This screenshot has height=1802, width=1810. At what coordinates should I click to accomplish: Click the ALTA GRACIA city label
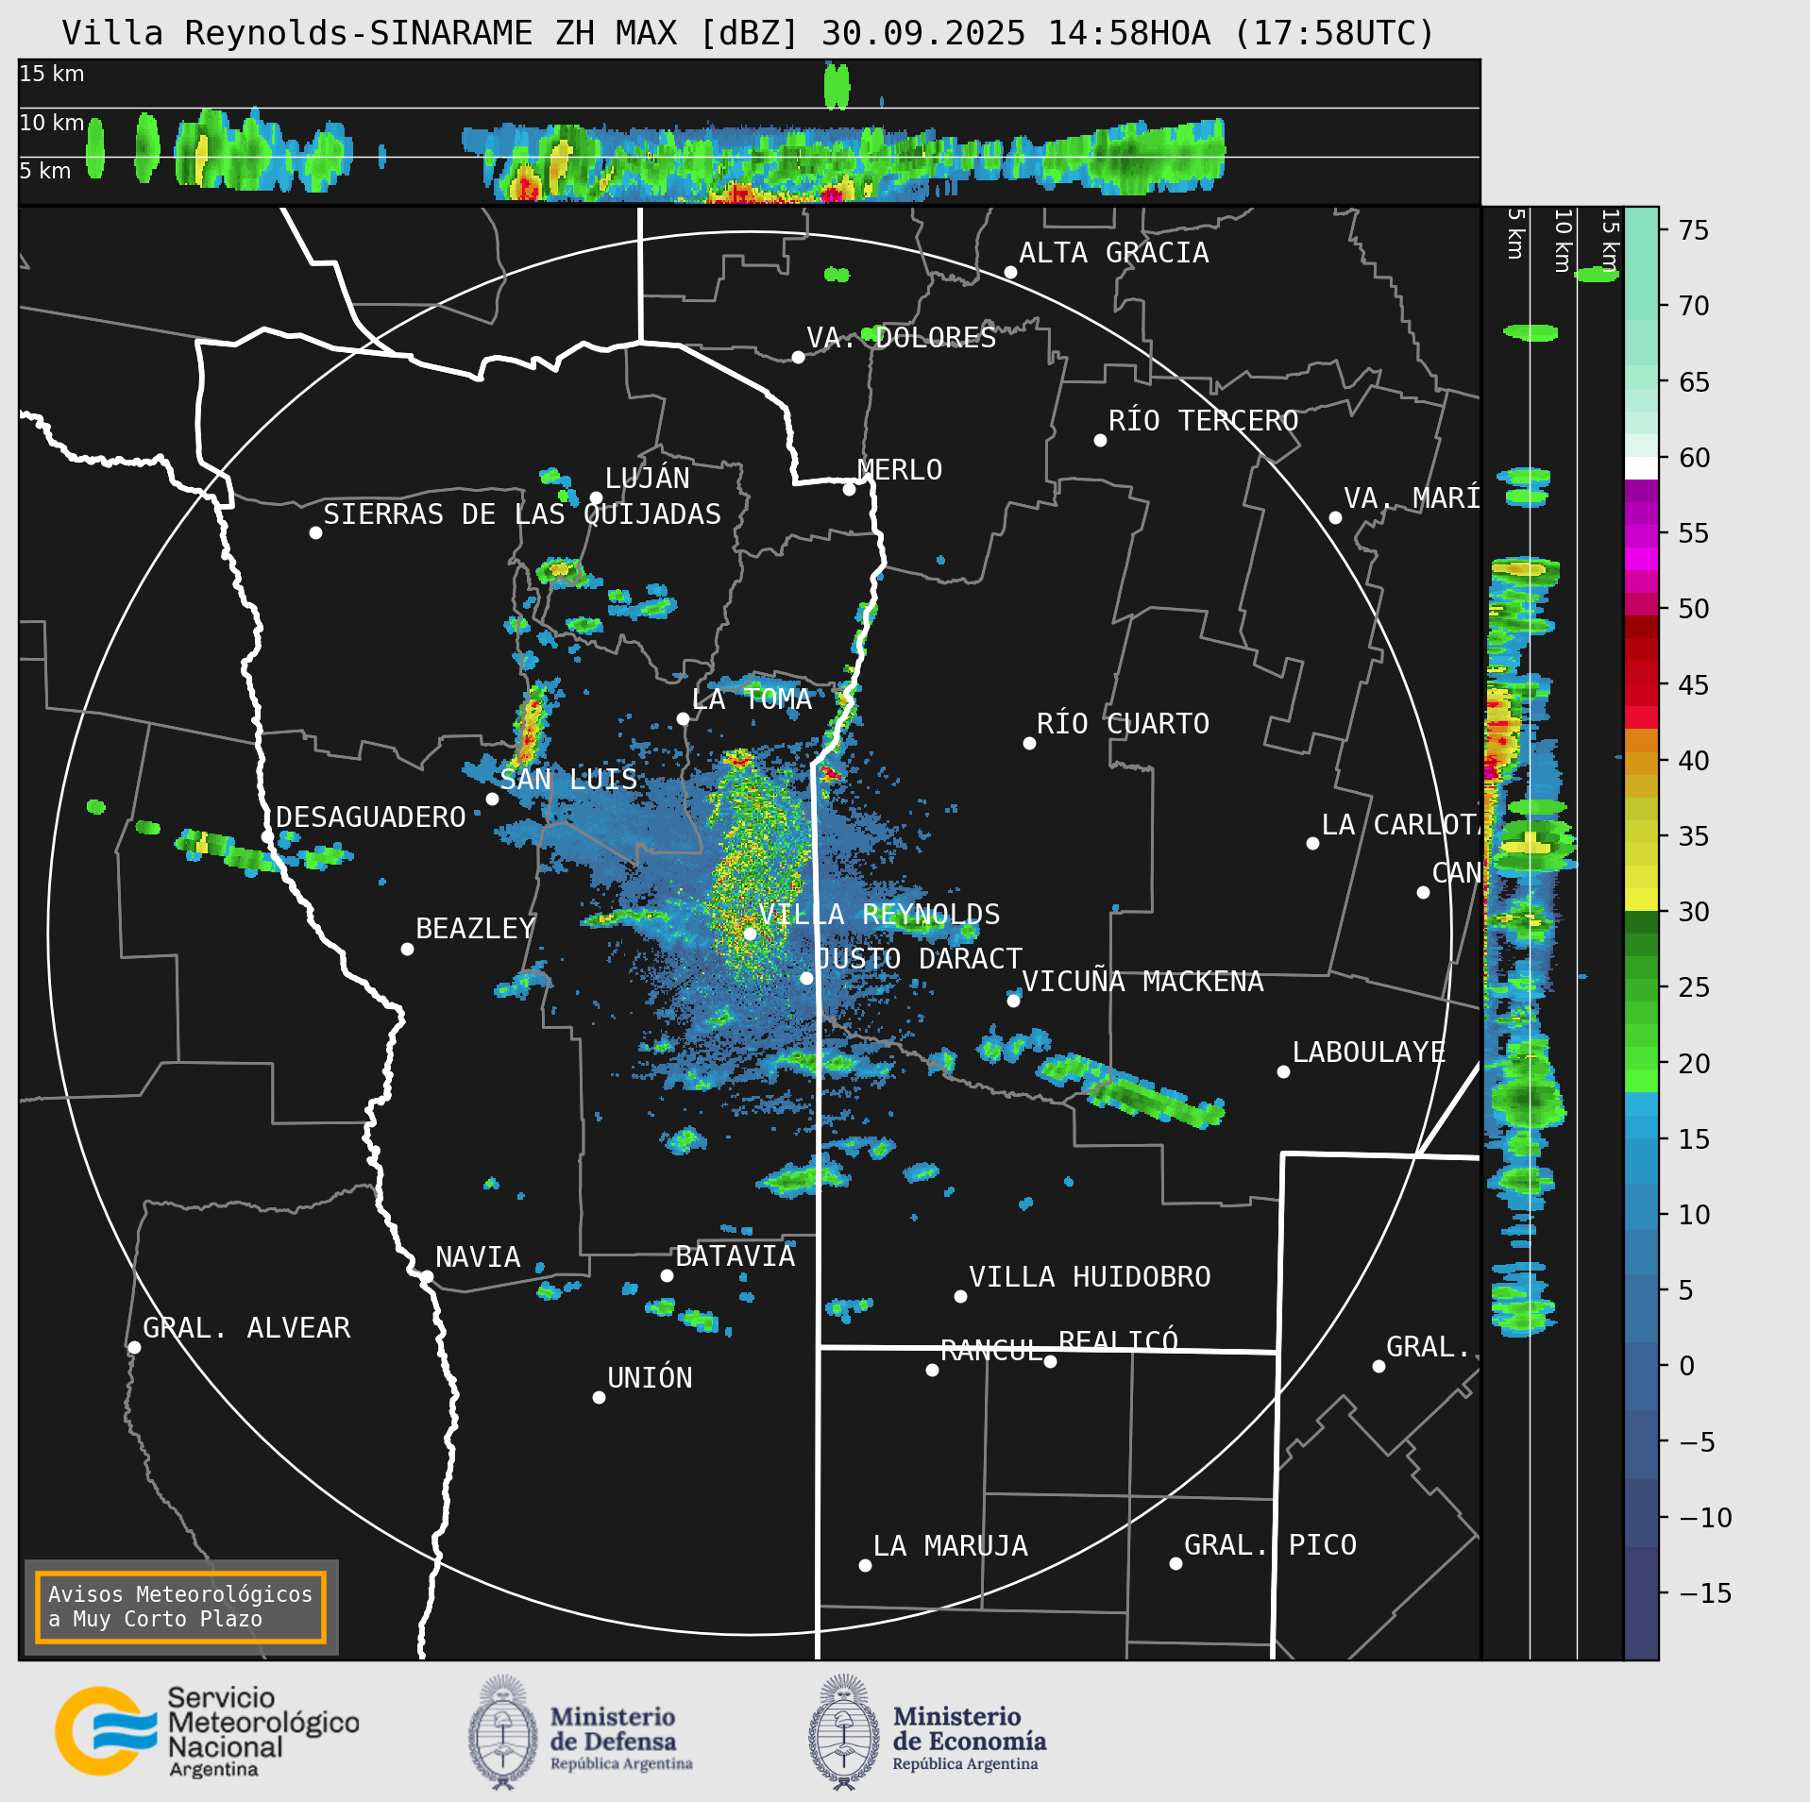[1114, 253]
